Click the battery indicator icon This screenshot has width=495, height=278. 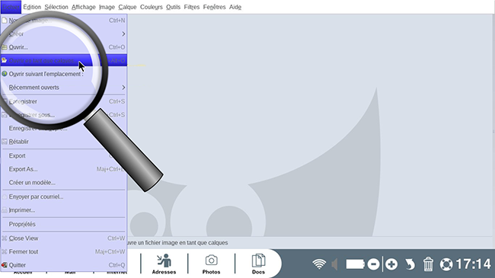(355, 264)
